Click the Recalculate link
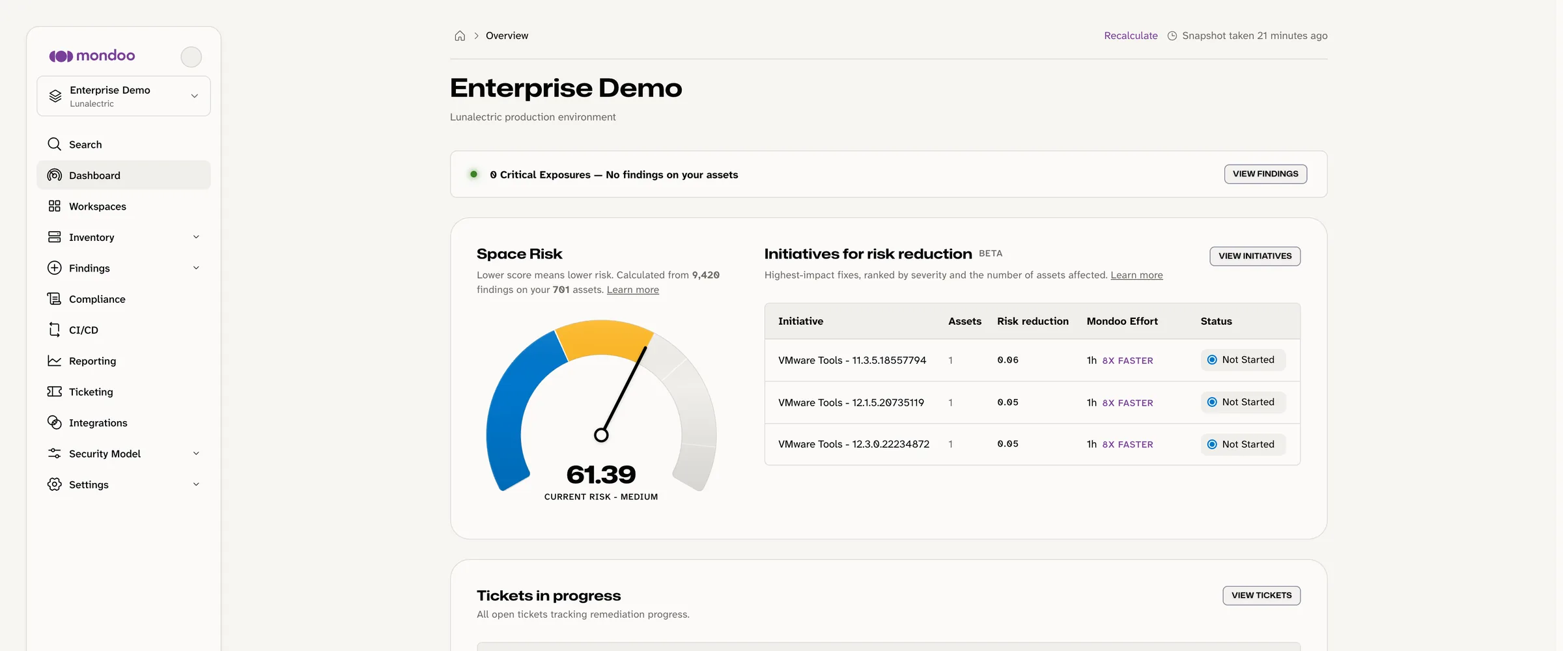 click(1131, 36)
